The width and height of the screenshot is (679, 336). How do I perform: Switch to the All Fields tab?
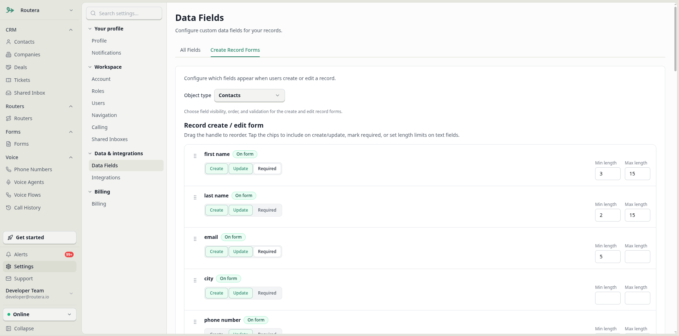190,50
